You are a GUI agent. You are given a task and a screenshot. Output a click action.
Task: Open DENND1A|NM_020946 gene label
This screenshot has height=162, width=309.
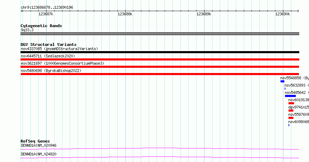(39, 145)
